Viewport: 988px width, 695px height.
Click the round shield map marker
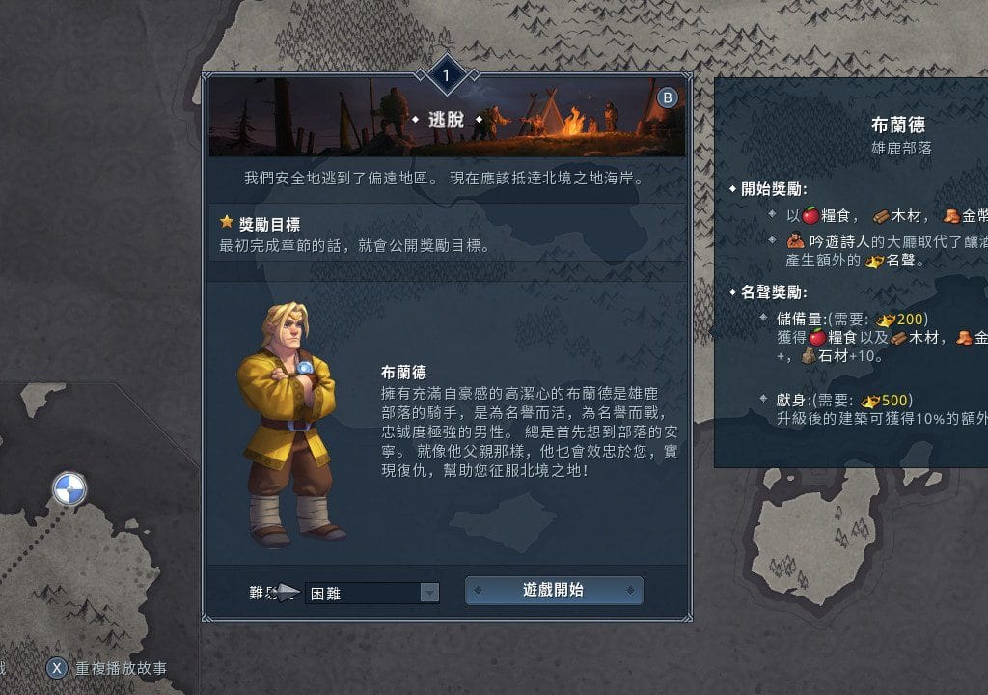tap(69, 488)
